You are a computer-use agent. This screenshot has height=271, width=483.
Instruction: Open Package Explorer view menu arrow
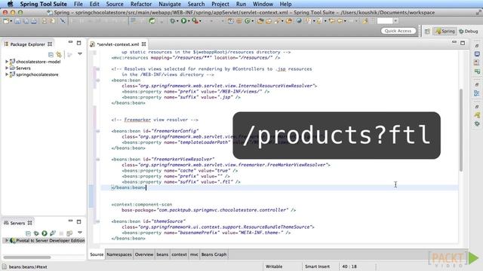[80, 53]
